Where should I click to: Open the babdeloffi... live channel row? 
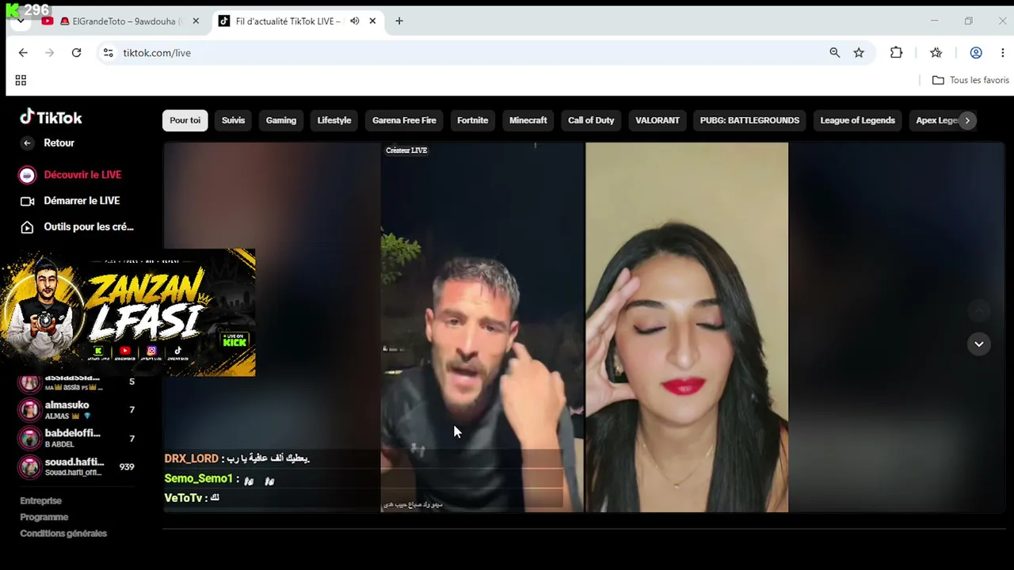tap(78, 439)
